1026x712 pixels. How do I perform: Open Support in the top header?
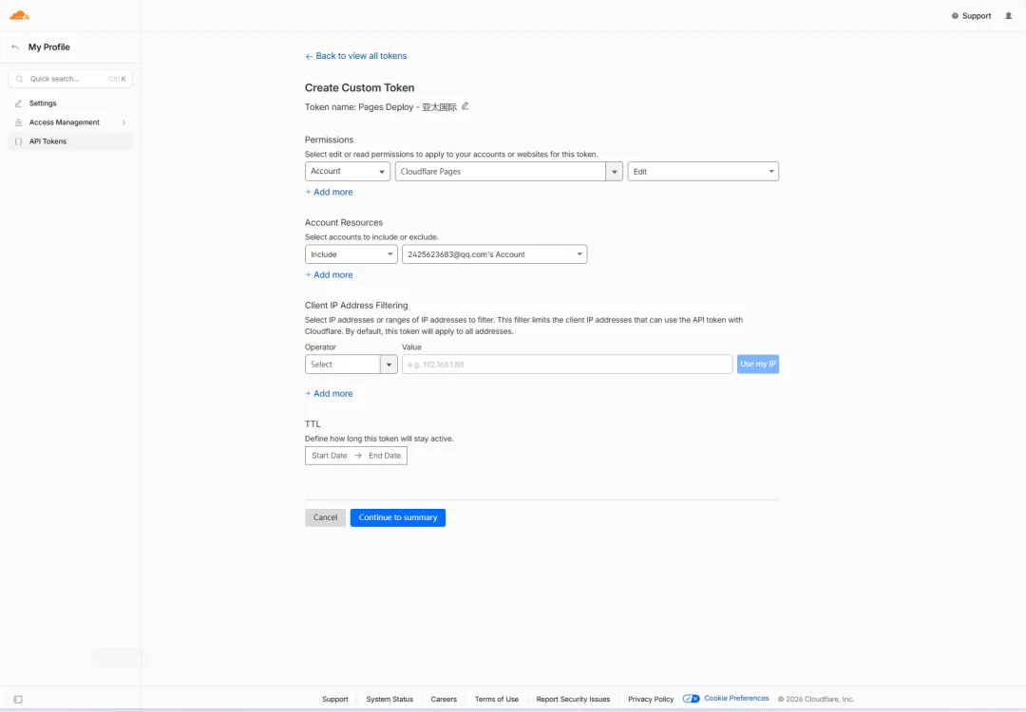coord(971,16)
